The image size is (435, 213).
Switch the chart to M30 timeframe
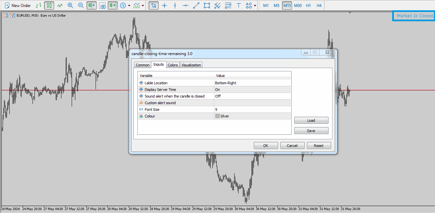coord(298,5)
